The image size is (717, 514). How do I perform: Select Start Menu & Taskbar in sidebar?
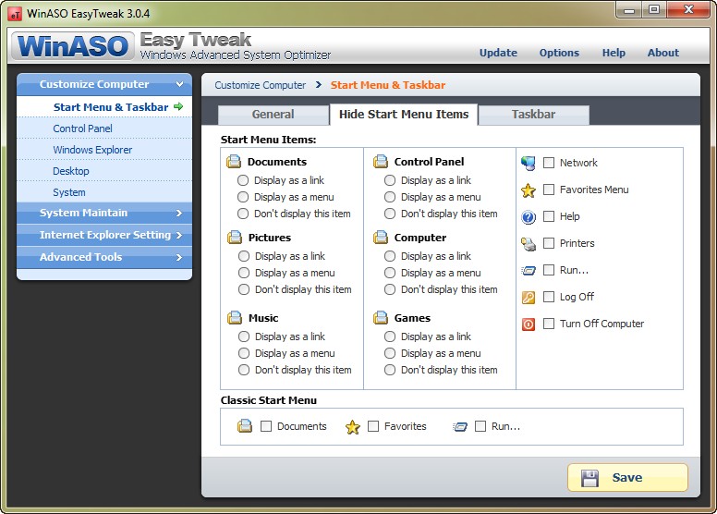[x=104, y=107]
